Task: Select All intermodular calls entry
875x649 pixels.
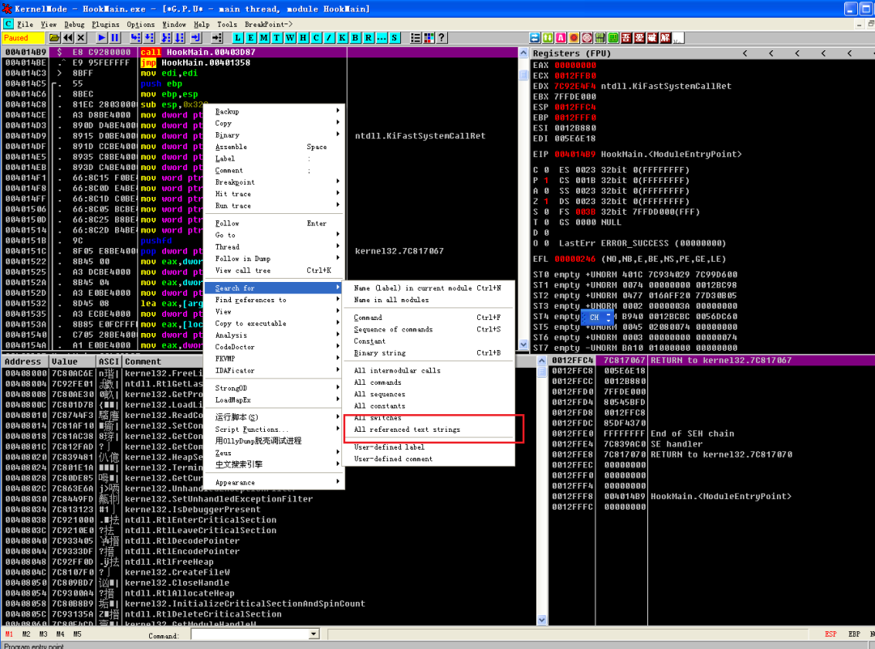Action: (x=397, y=370)
